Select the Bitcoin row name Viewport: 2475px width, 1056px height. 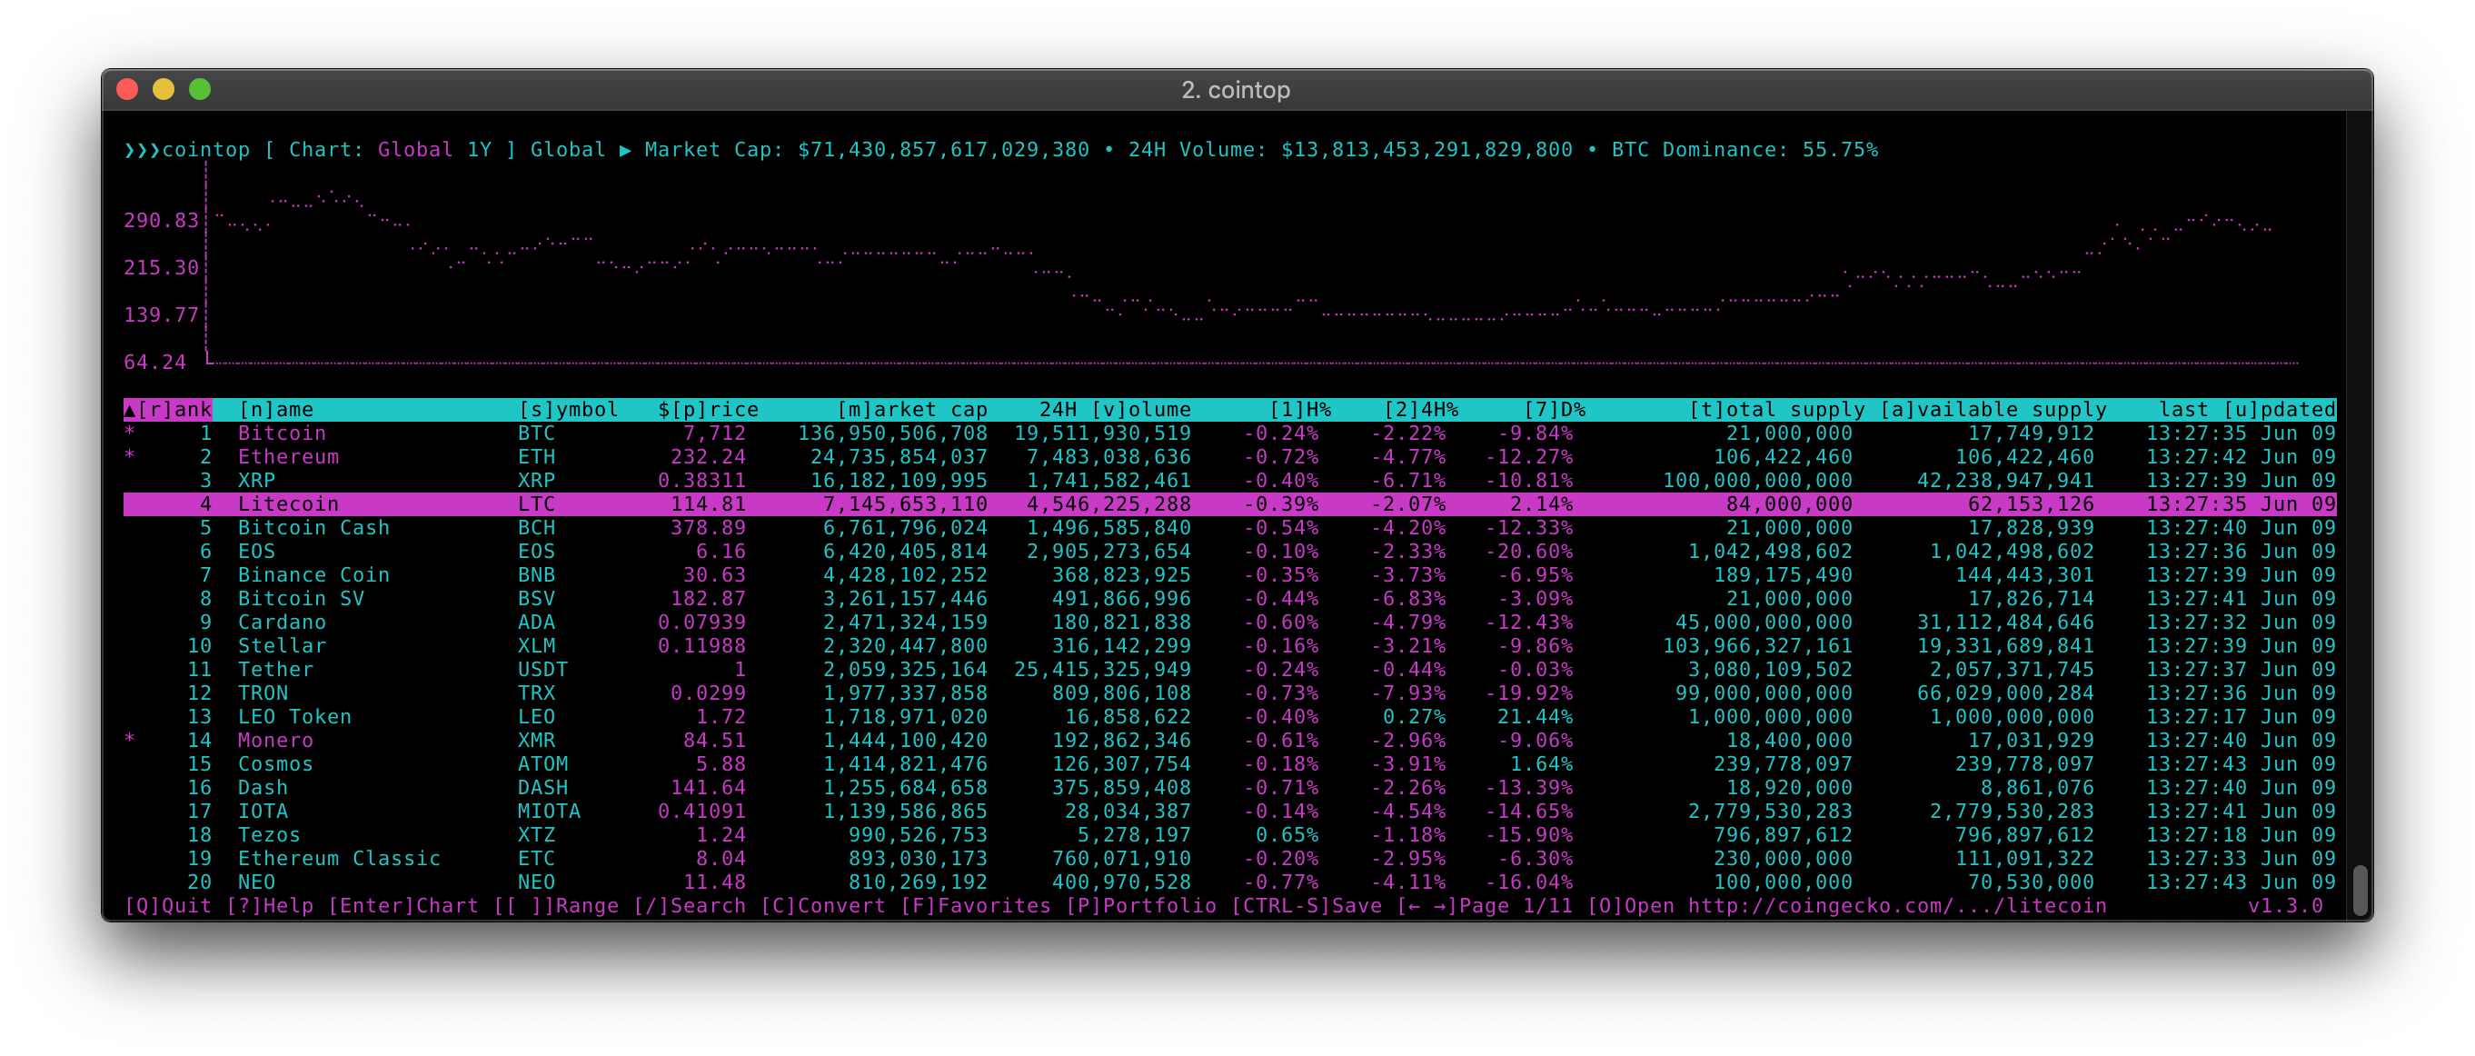click(x=282, y=433)
